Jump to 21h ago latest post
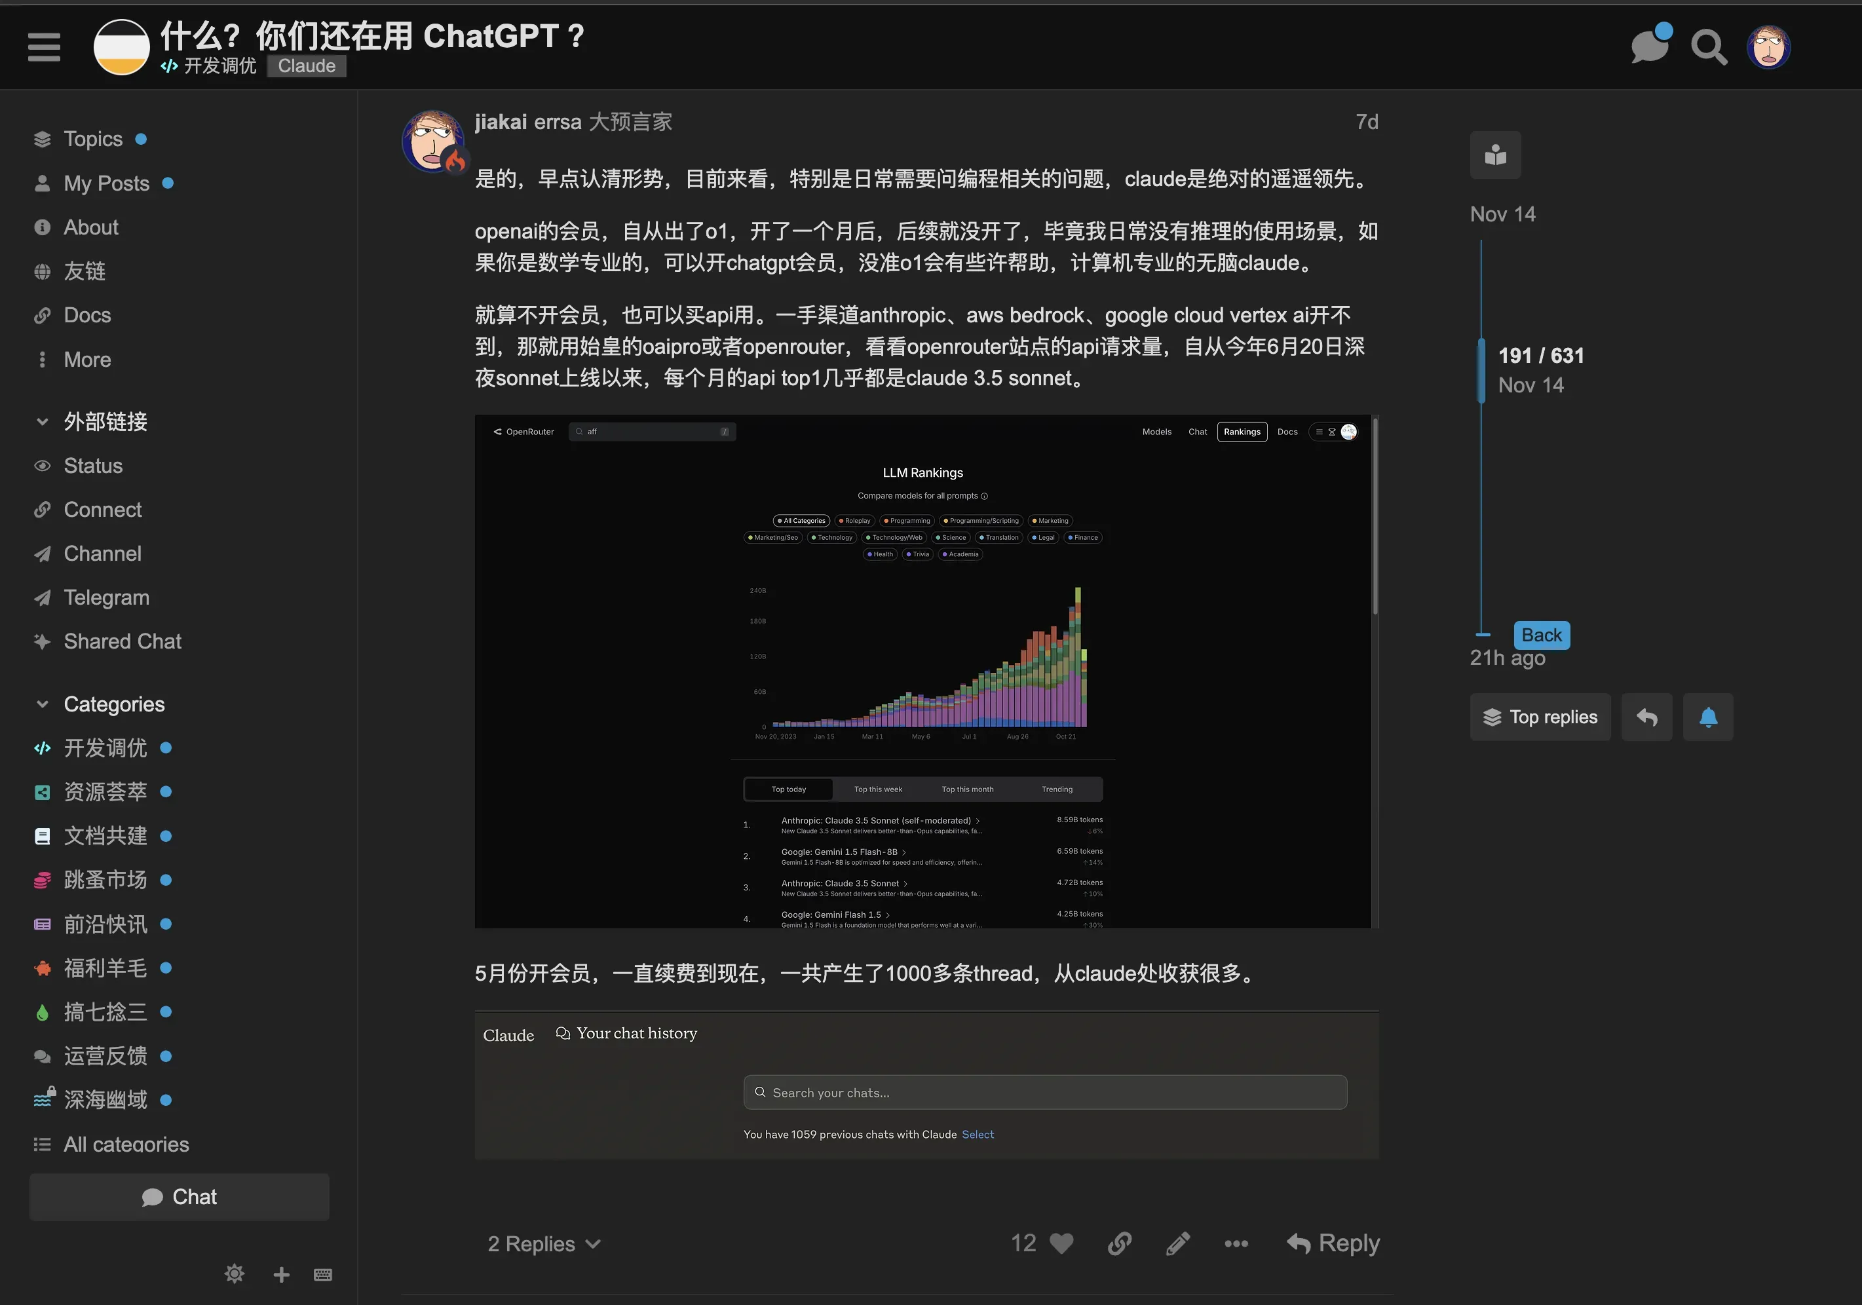The image size is (1862, 1305). point(1508,658)
